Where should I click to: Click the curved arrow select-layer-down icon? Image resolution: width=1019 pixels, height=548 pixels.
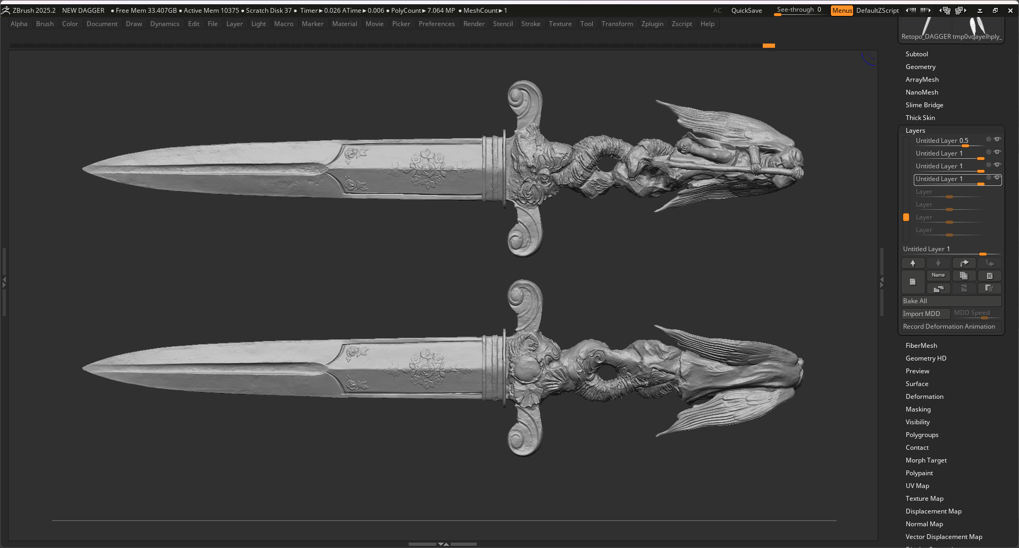pyautogui.click(x=989, y=263)
